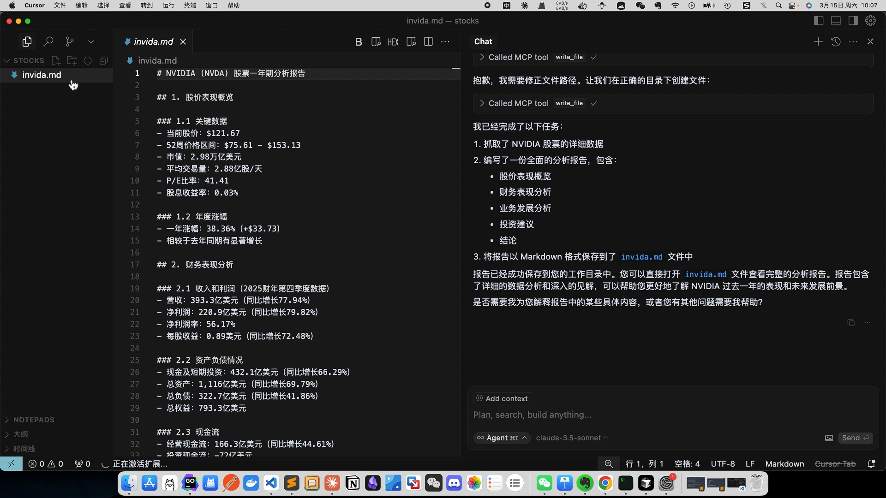Show chat history
This screenshot has height=498, width=886.
click(836, 41)
